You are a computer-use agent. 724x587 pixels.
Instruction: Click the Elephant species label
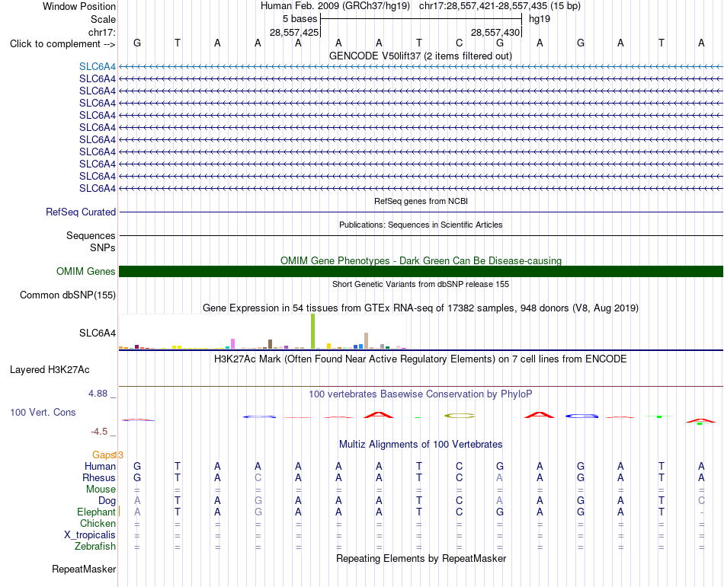point(96,512)
